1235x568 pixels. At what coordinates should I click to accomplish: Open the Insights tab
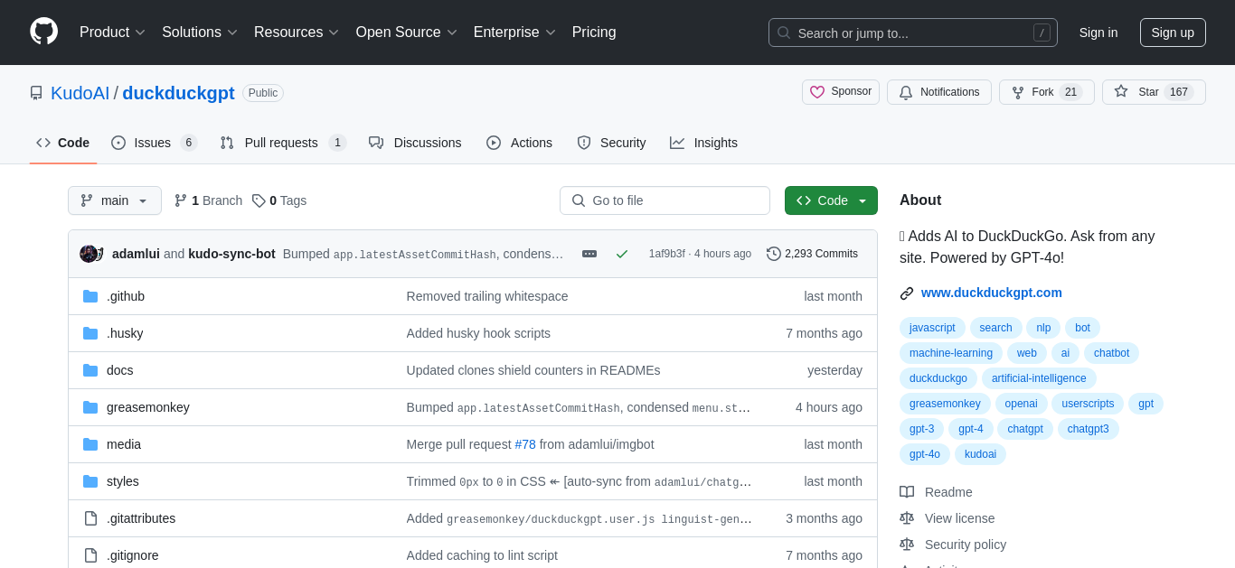point(703,143)
